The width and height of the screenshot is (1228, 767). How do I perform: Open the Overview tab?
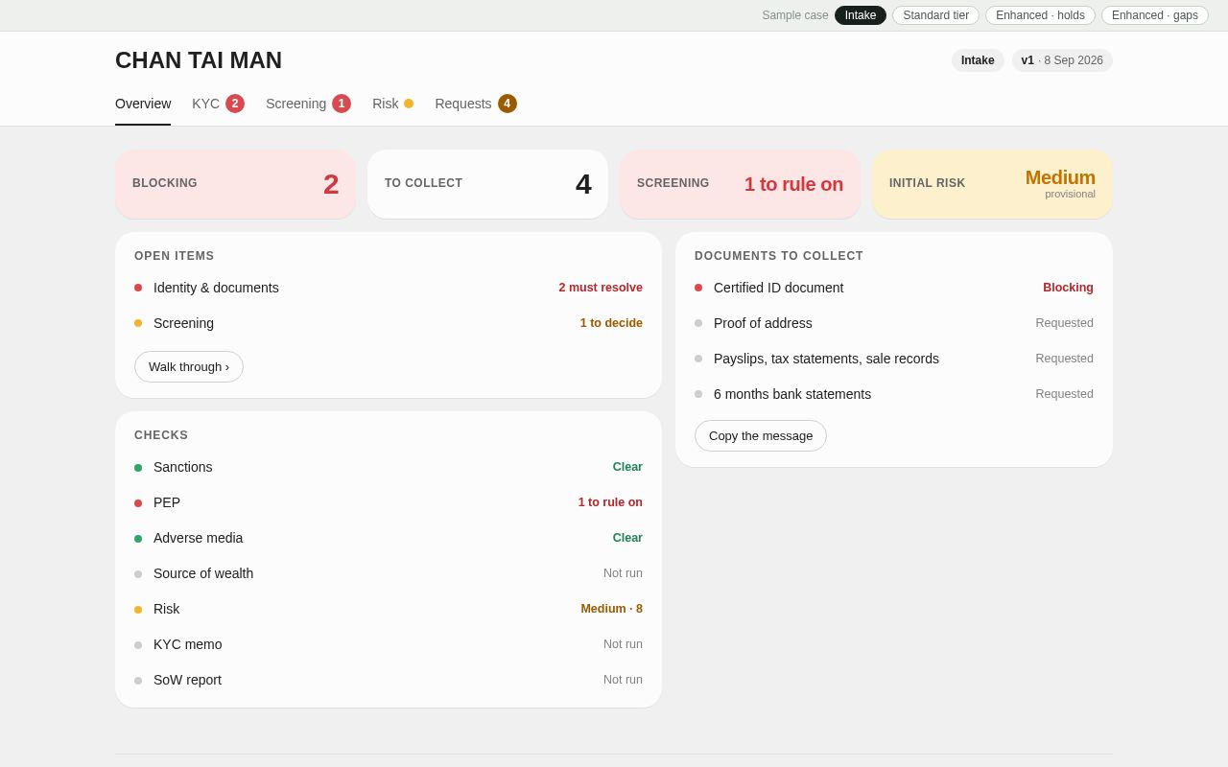point(143,104)
